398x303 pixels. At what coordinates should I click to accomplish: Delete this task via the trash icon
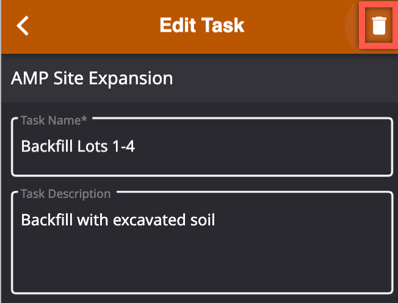coord(378,26)
